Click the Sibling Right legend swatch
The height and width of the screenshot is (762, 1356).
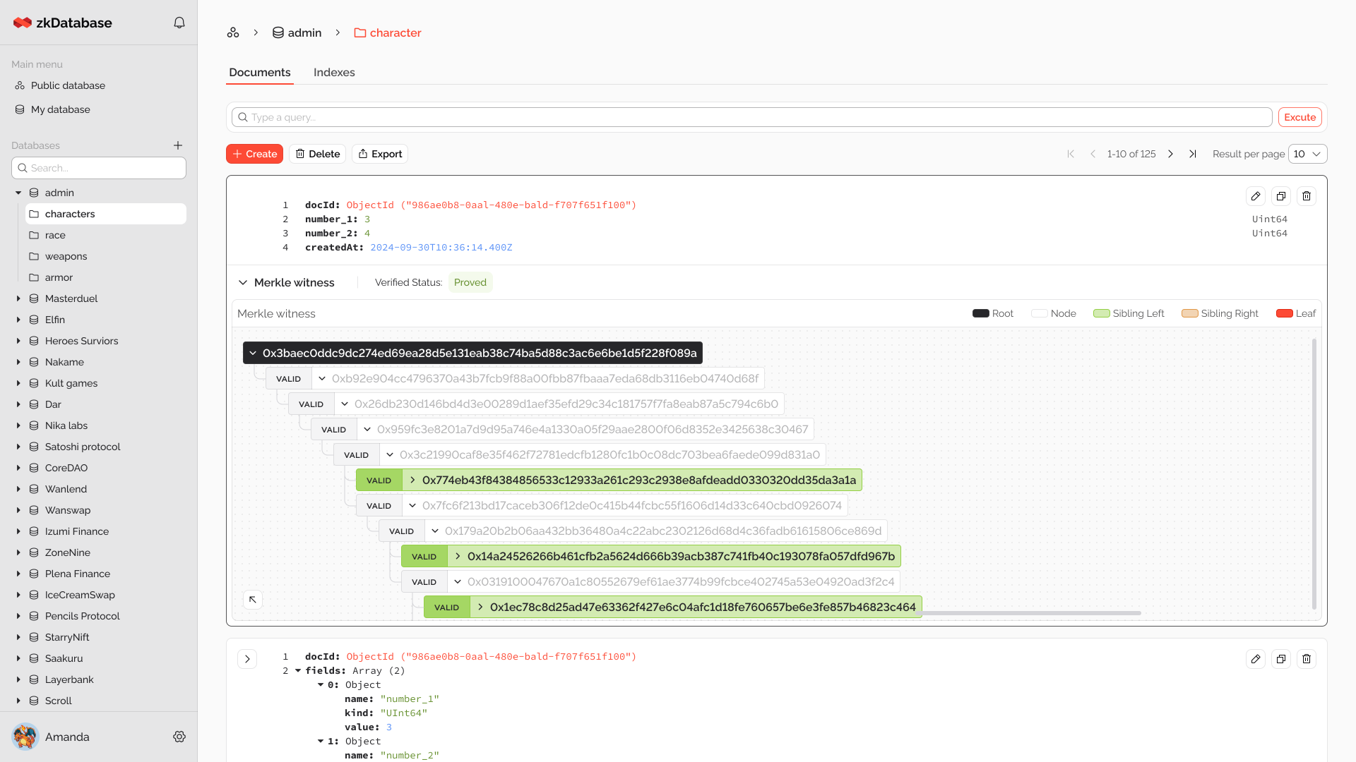point(1189,313)
